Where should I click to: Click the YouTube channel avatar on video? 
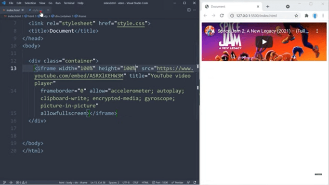pos(210,31)
